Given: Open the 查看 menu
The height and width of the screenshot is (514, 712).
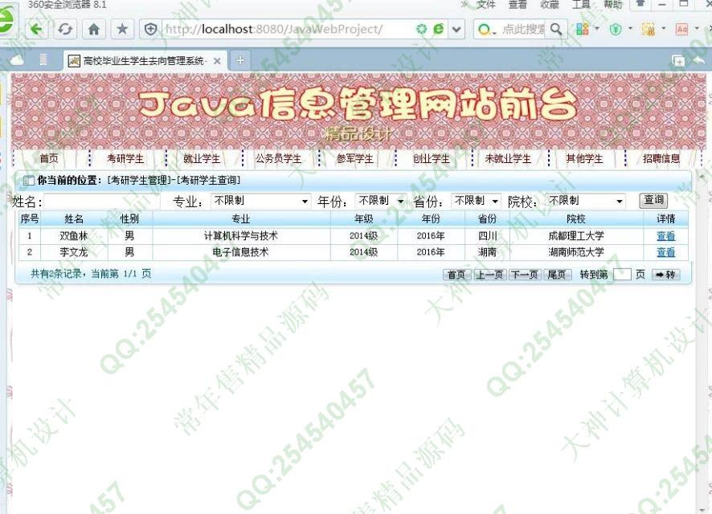Looking at the screenshot, I should [518, 5].
